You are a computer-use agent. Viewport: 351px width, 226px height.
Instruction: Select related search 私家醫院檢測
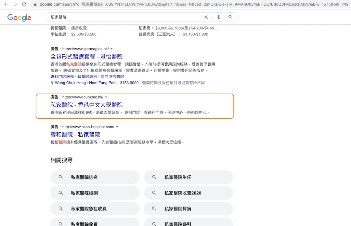click(95, 193)
